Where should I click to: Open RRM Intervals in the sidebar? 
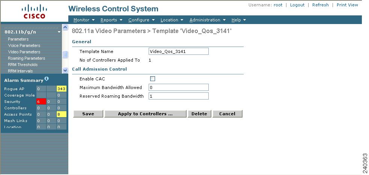coord(20,71)
